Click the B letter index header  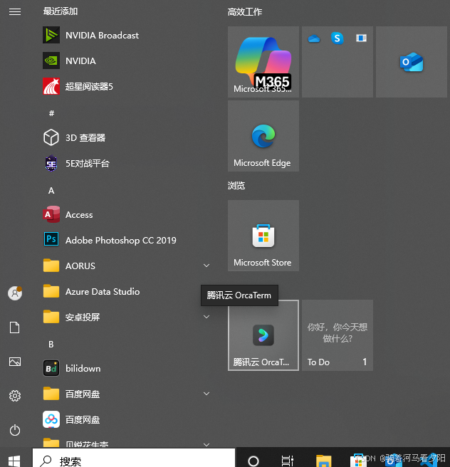[51, 345]
